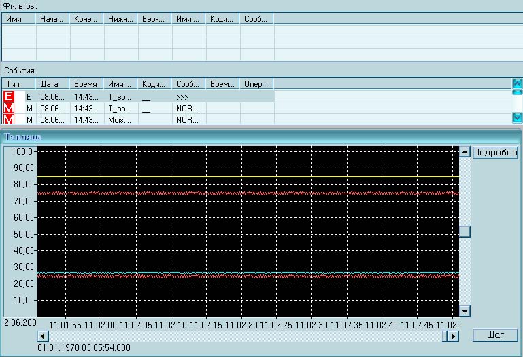Click the red E event type icon
This screenshot has width=523, height=357.
coord(10,96)
